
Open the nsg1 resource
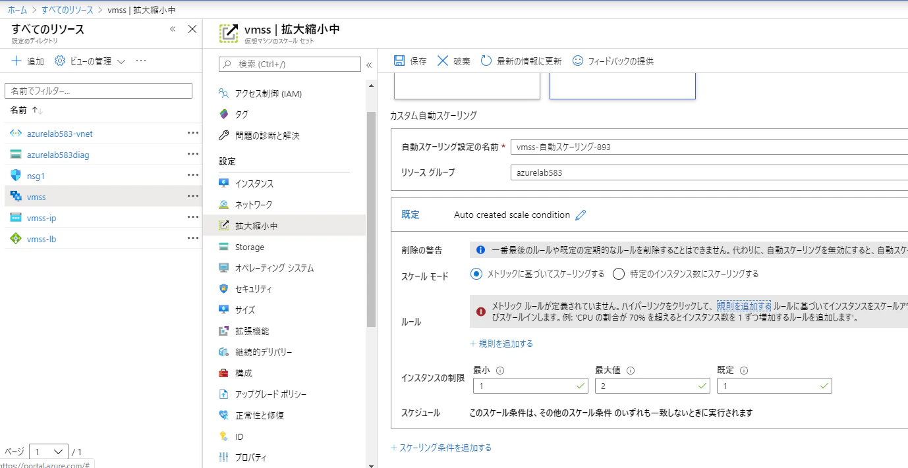click(36, 176)
